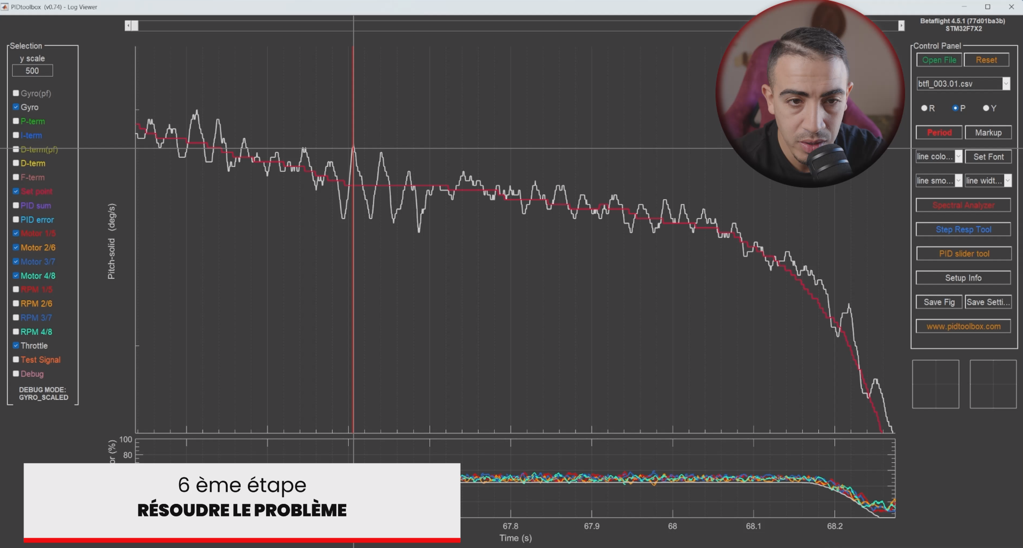
Task: Click the PIDtoolbox app icon in the title bar
Action: [x=5, y=7]
